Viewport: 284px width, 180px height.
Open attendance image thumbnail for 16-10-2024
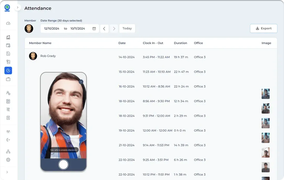point(265,93)
